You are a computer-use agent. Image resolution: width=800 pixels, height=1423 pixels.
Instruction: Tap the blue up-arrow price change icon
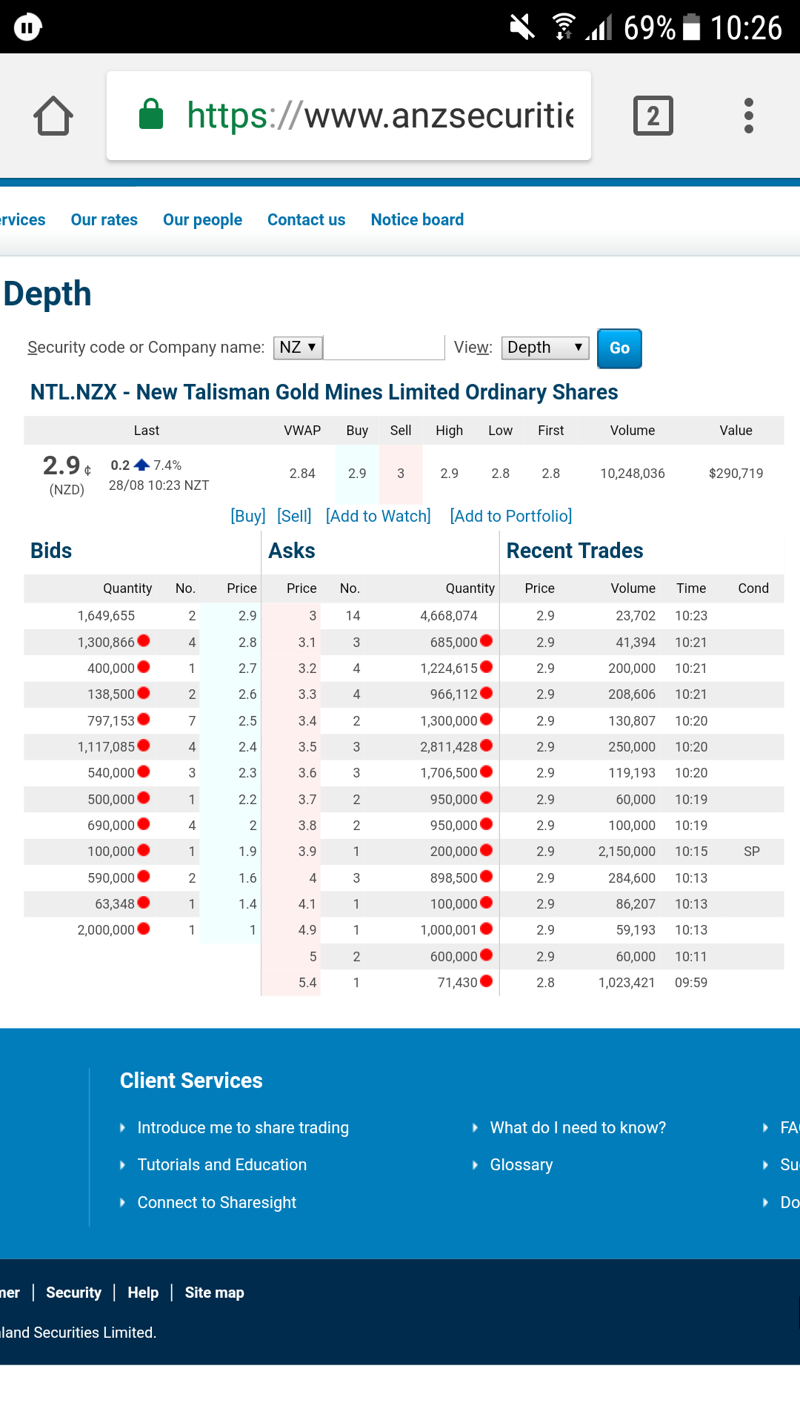click(x=141, y=465)
